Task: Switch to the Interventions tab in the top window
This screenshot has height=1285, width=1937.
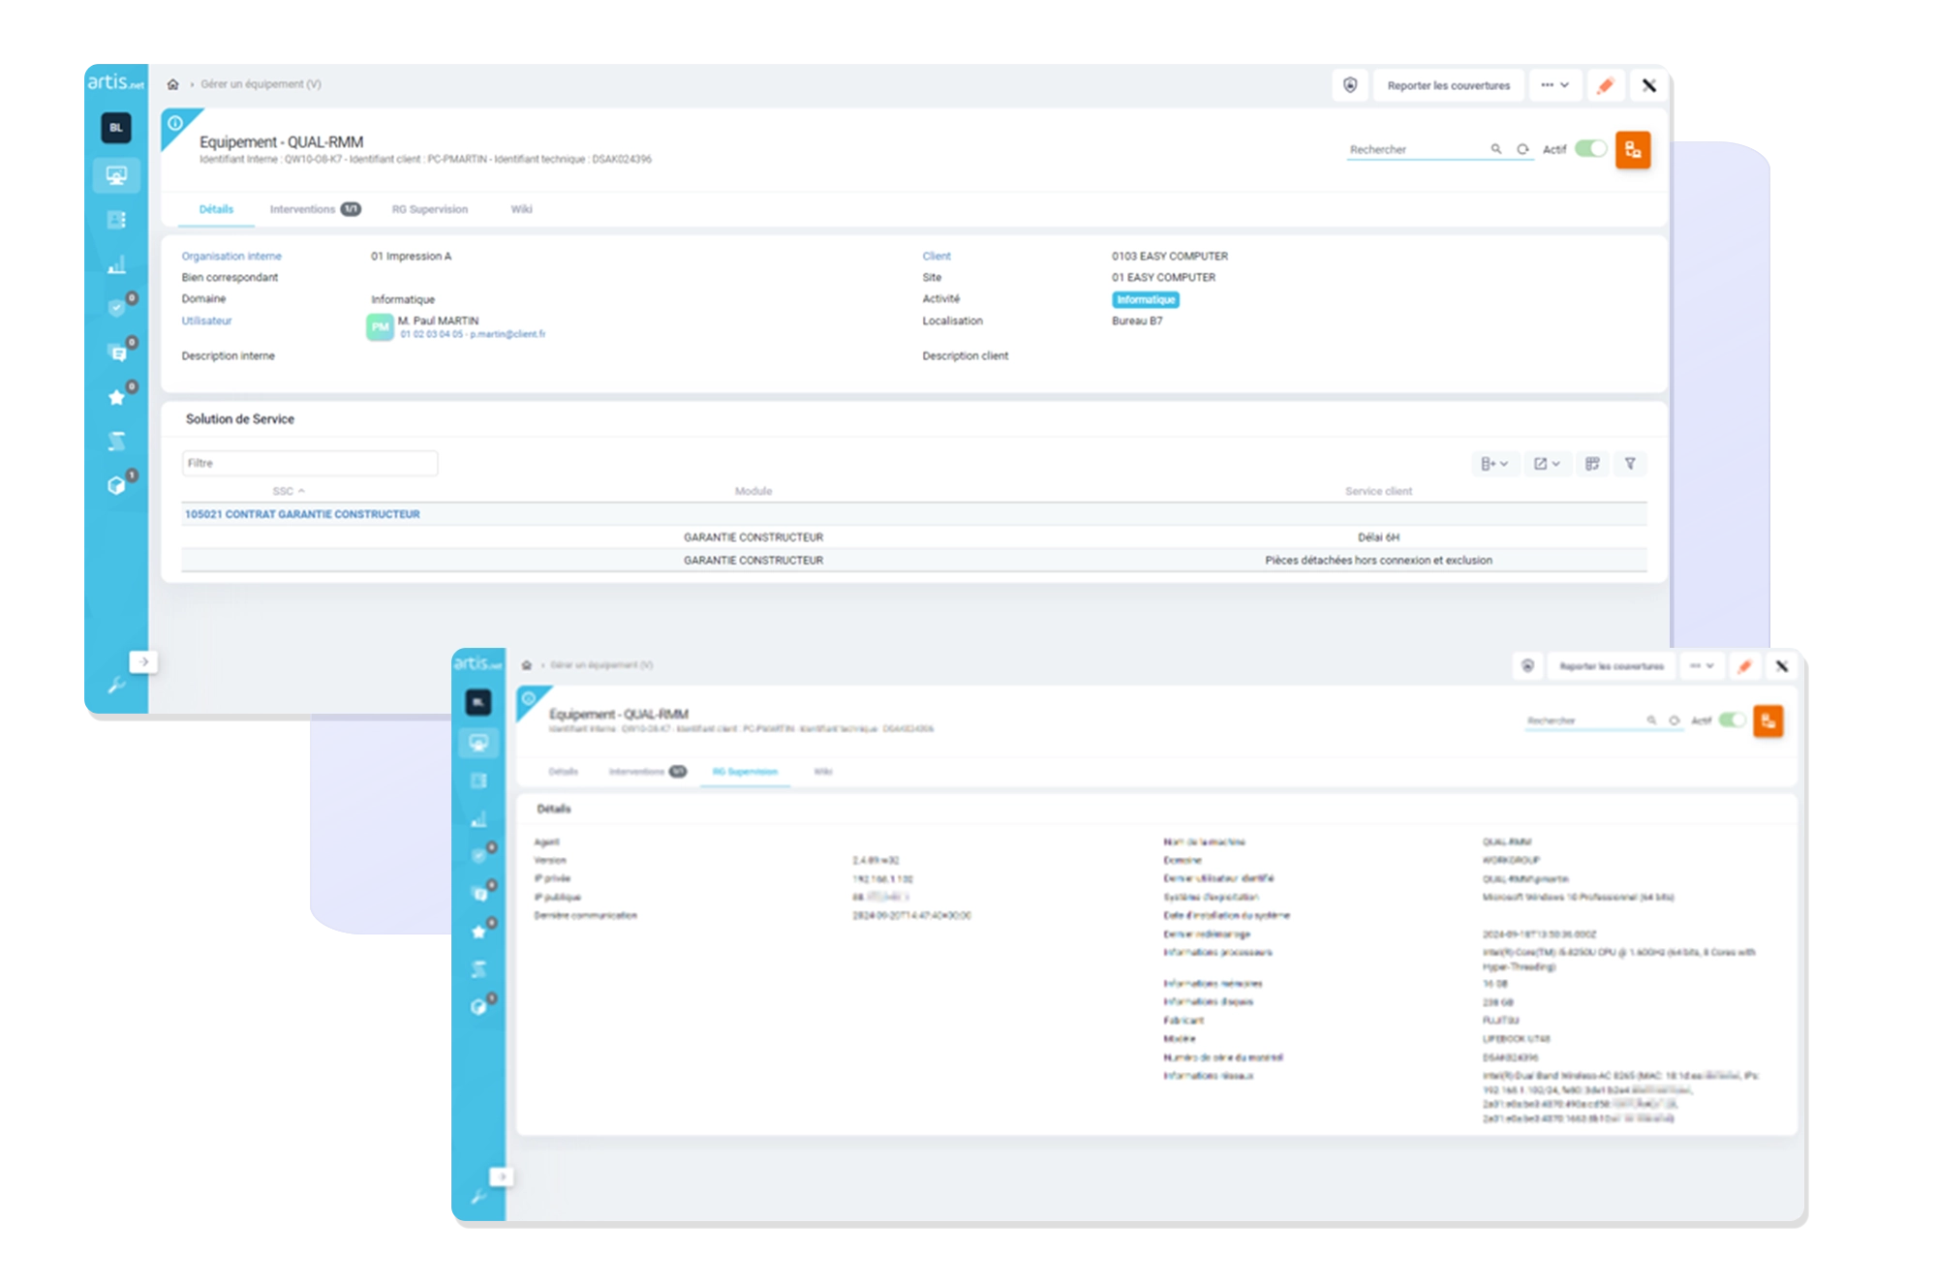Action: click(302, 209)
